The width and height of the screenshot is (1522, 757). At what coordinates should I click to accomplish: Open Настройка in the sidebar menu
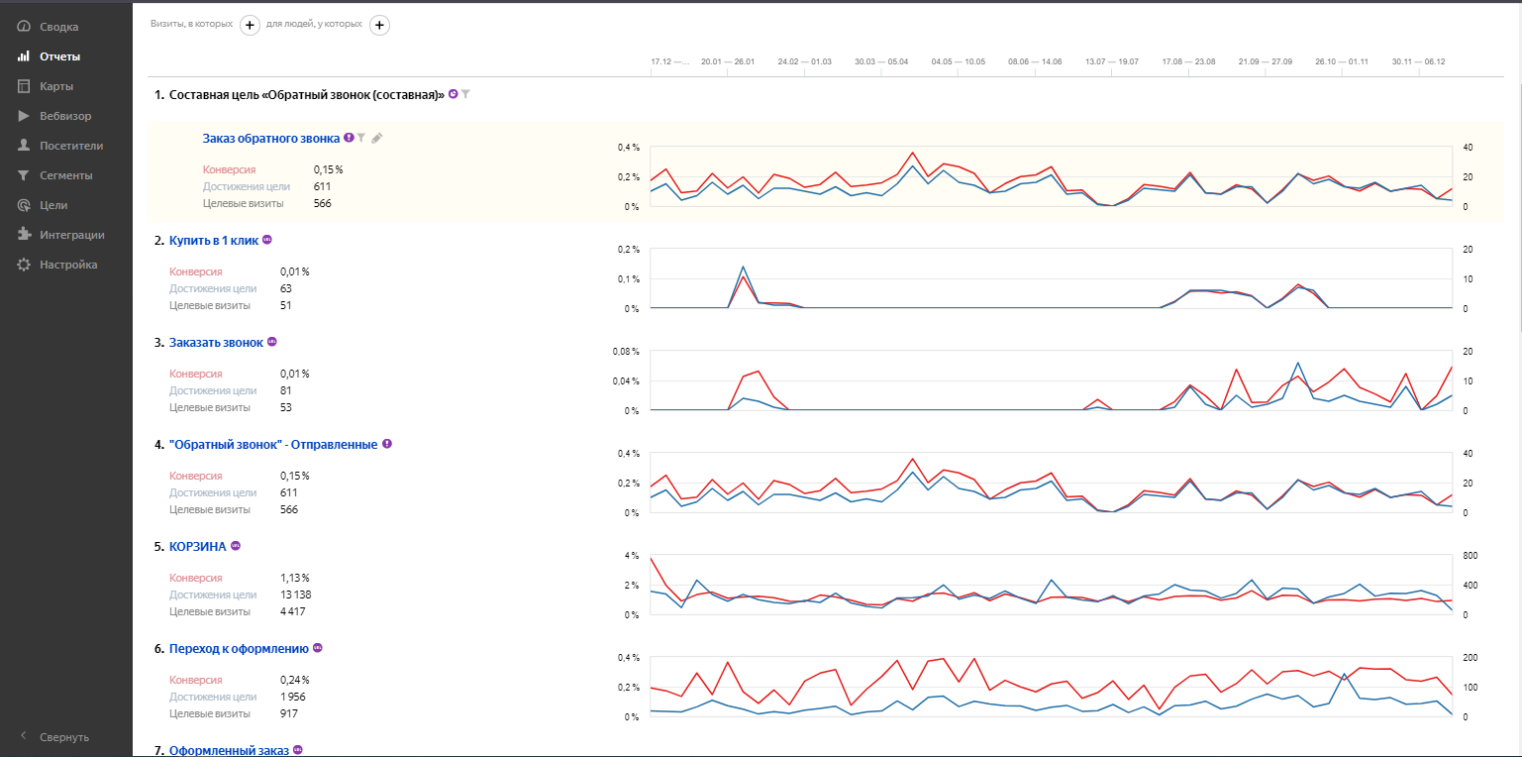(x=66, y=265)
